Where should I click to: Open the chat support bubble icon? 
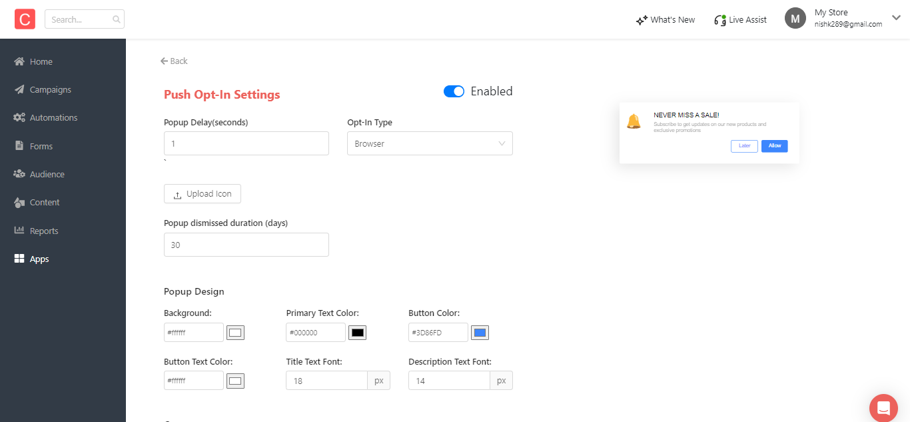883,407
